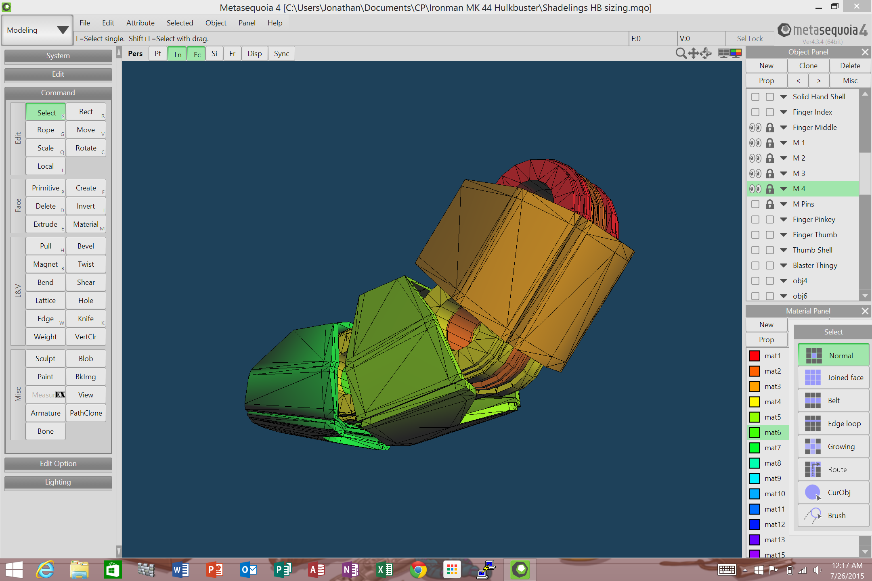The image size is (872, 581).
Task: Click the lock icon for M Pins
Action: pyautogui.click(x=770, y=204)
